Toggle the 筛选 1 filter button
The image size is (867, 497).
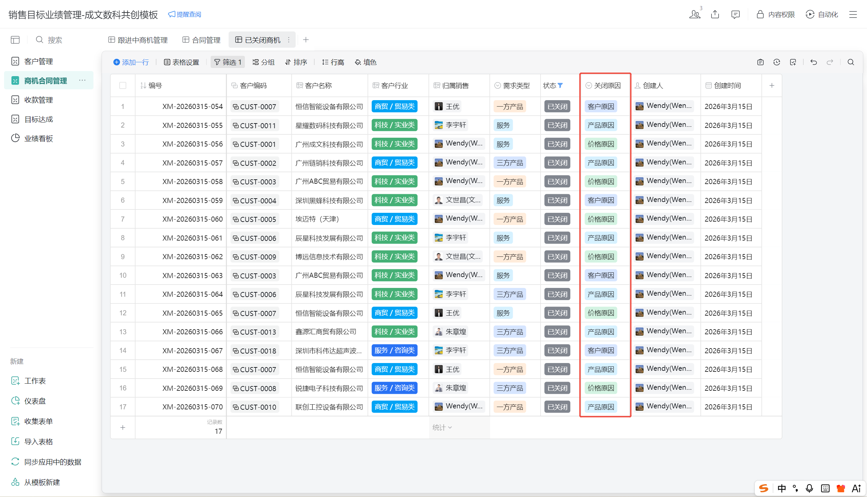coord(228,62)
